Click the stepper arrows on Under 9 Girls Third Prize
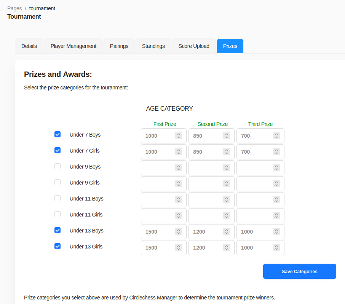 point(276,184)
